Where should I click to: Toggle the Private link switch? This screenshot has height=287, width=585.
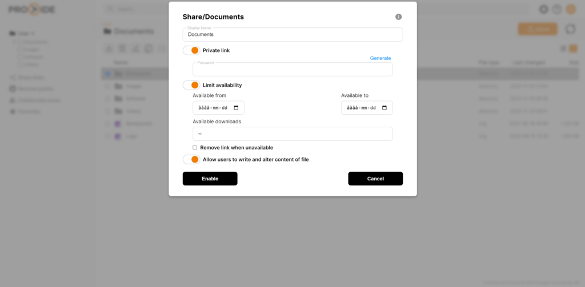[191, 50]
